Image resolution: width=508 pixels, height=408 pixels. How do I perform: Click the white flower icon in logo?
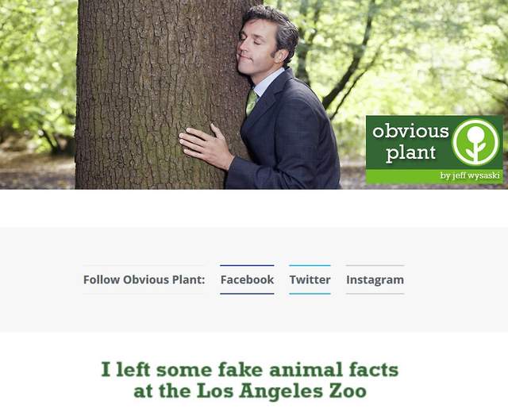pyautogui.click(x=475, y=142)
